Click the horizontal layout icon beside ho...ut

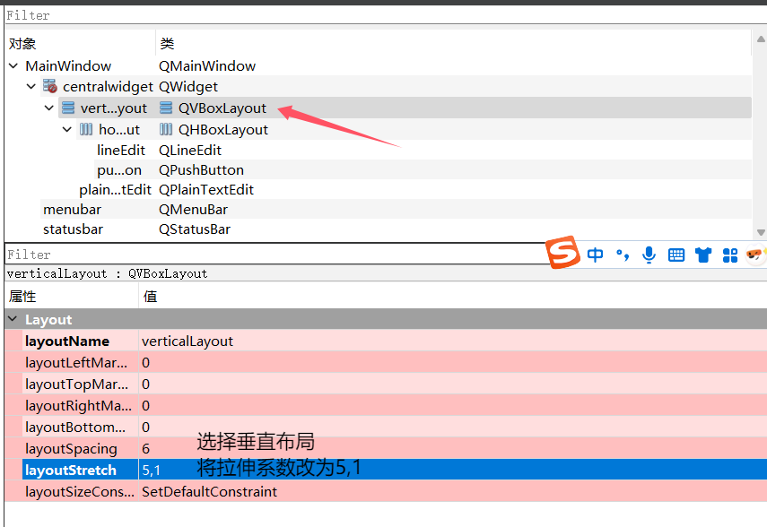click(x=86, y=130)
